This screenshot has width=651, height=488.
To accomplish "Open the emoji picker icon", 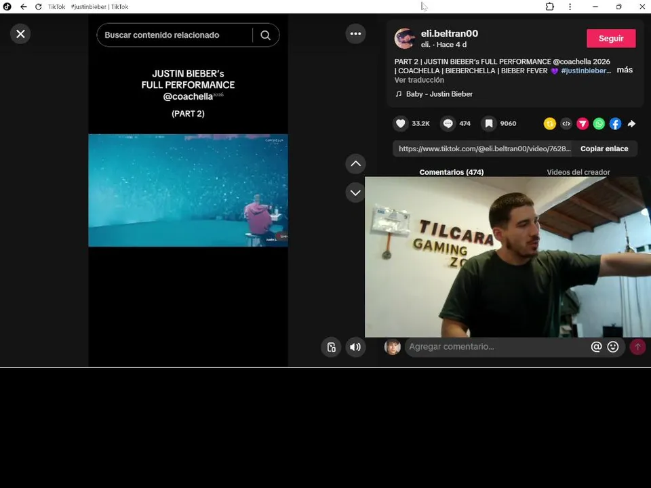I will (x=613, y=347).
